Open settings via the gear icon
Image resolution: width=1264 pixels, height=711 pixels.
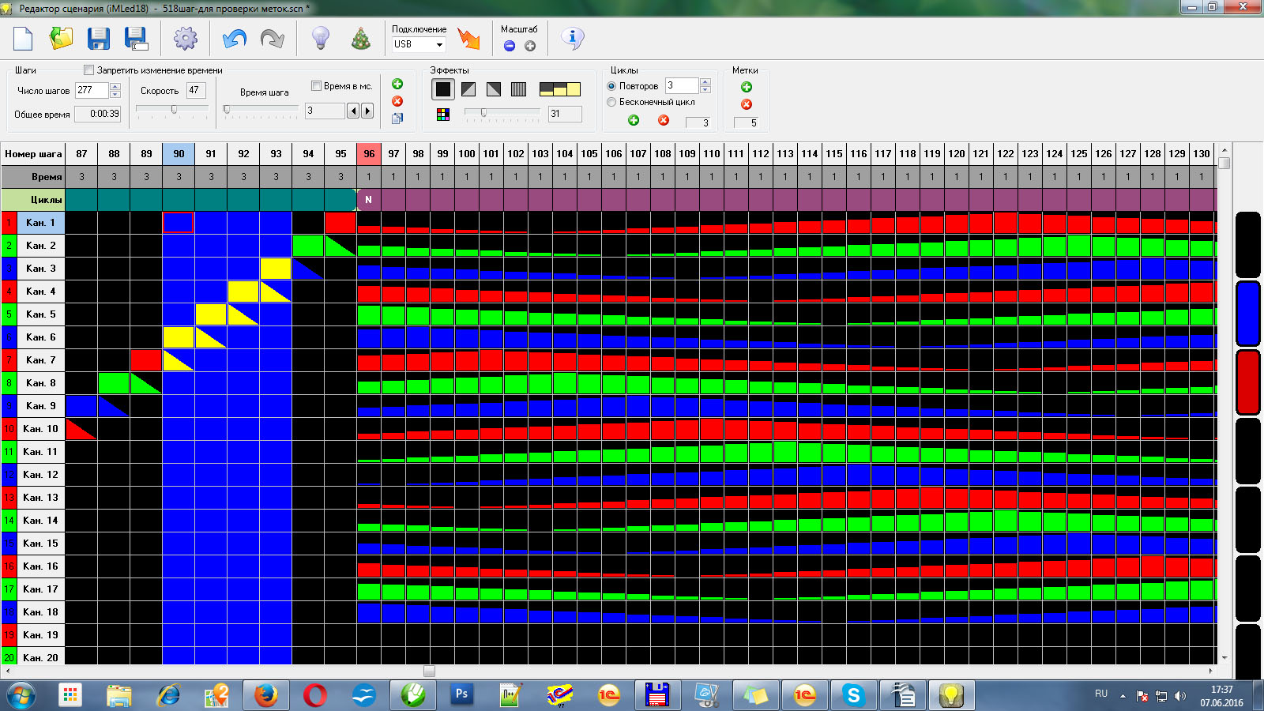click(186, 38)
